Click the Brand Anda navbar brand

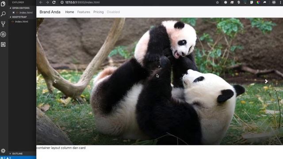(50, 12)
